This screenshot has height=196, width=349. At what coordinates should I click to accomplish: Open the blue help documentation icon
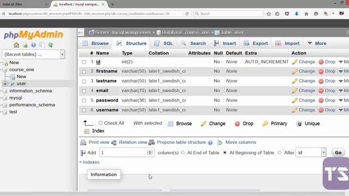pyautogui.click(x=33, y=45)
